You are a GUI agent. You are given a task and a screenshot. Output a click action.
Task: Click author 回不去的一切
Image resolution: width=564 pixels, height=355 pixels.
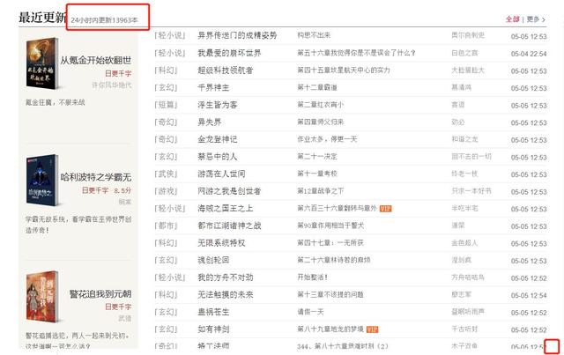[x=471, y=157]
